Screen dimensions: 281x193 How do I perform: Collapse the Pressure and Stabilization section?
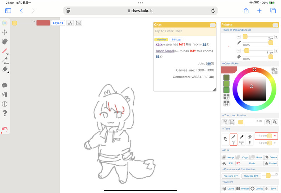click(x=238, y=169)
